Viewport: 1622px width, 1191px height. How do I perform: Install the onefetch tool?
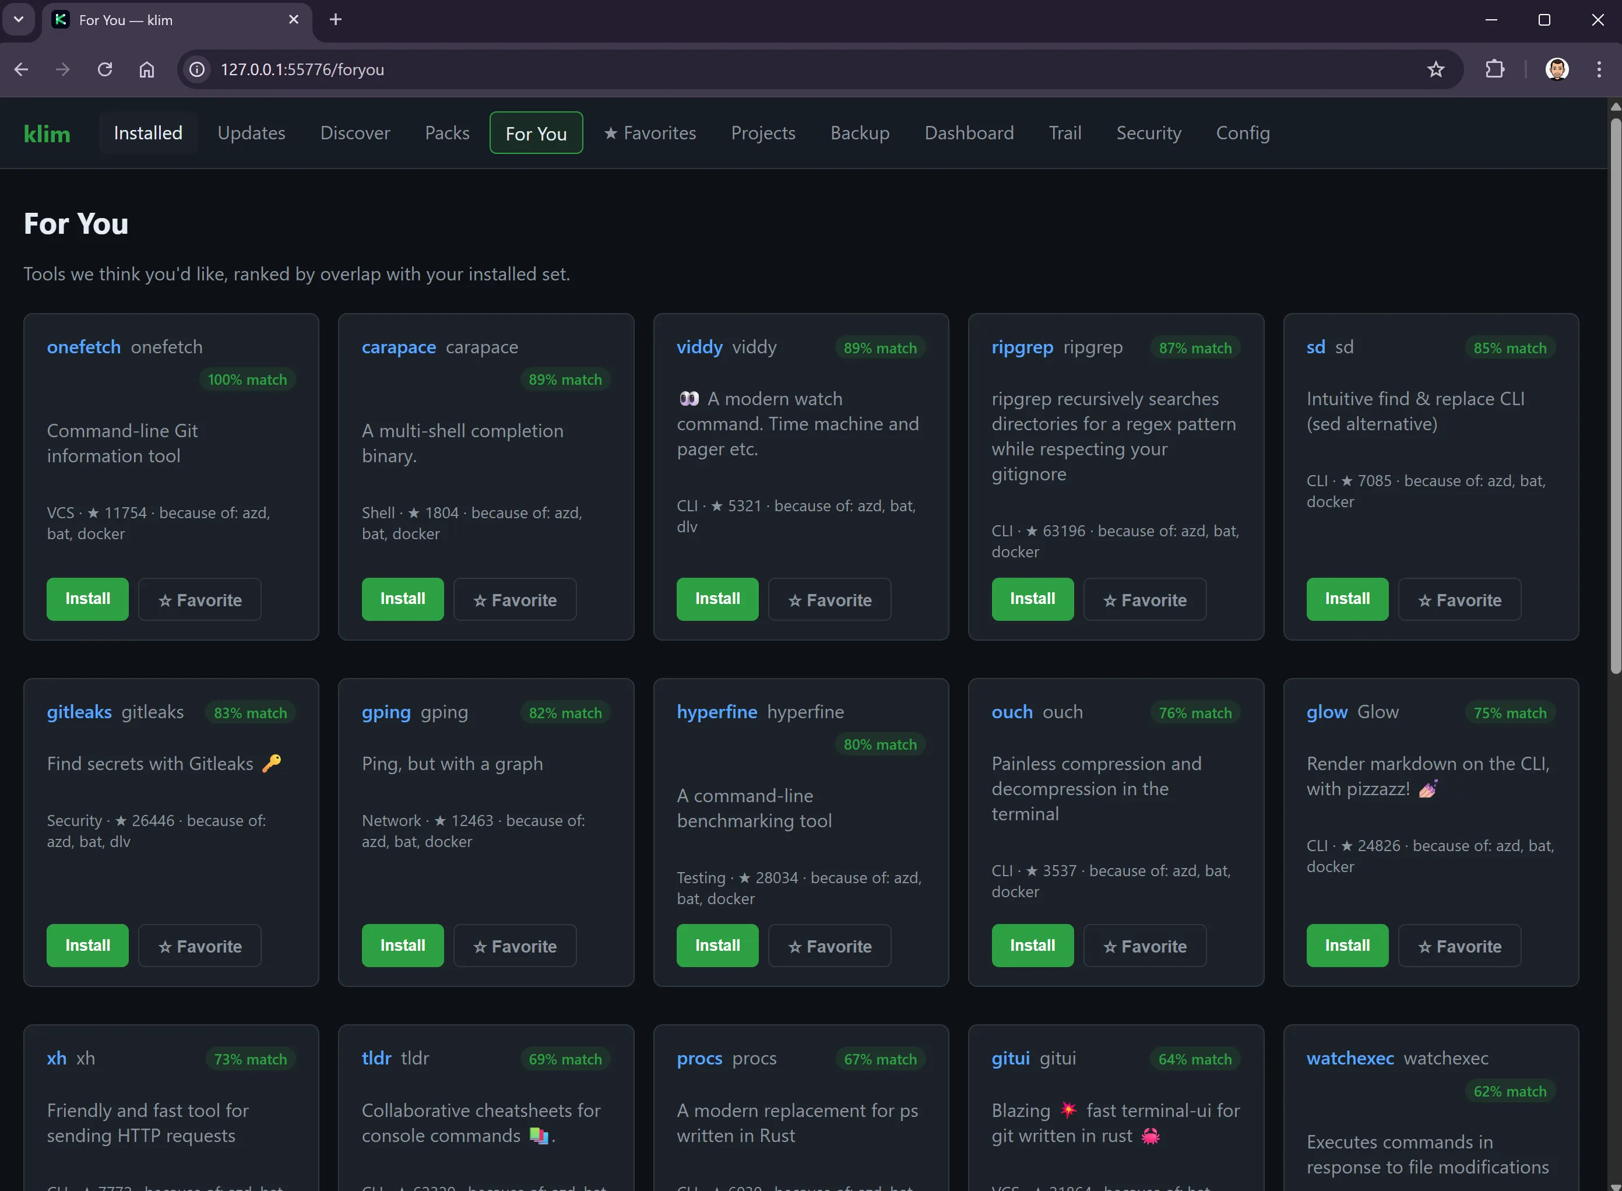pyautogui.click(x=88, y=598)
